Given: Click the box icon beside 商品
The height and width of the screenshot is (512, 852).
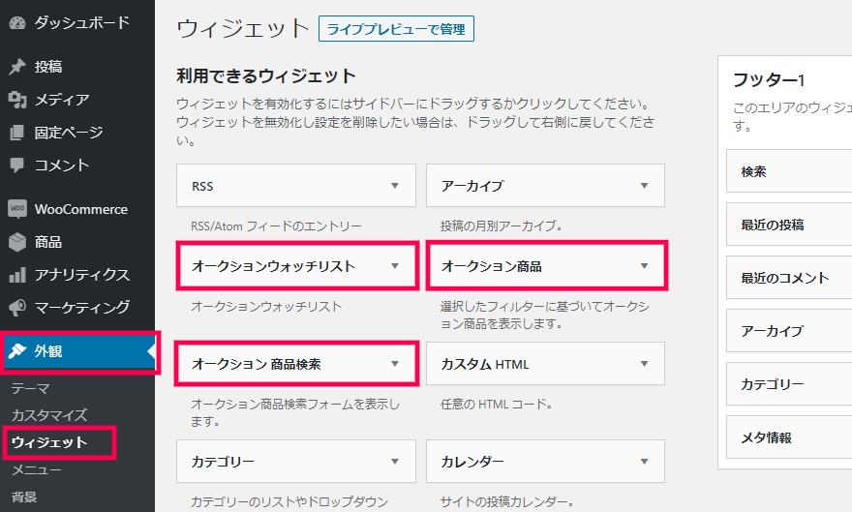Looking at the screenshot, I should [x=17, y=242].
